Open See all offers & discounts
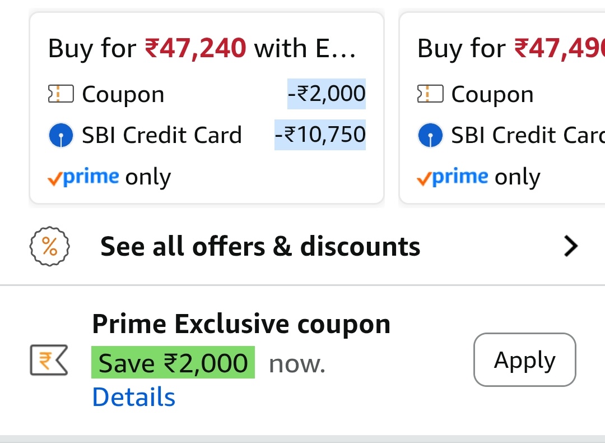The width and height of the screenshot is (605, 443). (x=260, y=247)
